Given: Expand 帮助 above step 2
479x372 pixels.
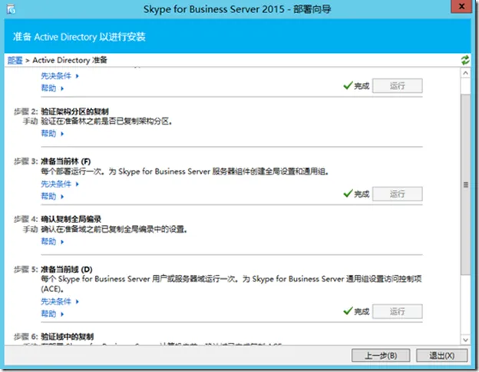Looking at the screenshot, I should pos(52,88).
